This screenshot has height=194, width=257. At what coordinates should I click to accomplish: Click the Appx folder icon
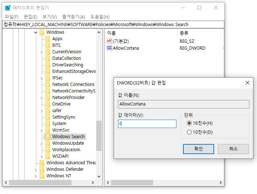48,39
